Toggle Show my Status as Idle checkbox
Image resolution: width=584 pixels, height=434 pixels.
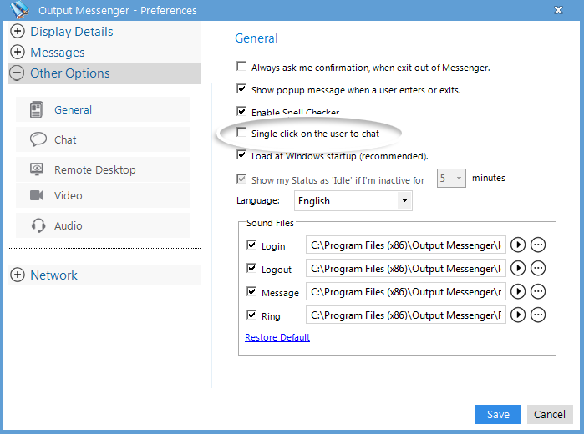241,179
